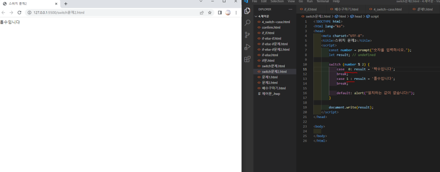Click code line 7 with prompt call

tap(370, 50)
